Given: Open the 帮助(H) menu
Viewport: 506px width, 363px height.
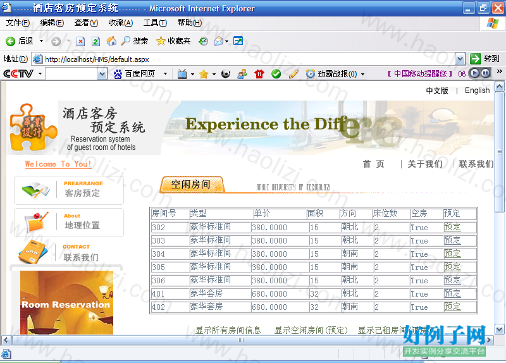Looking at the screenshot, I should point(190,23).
